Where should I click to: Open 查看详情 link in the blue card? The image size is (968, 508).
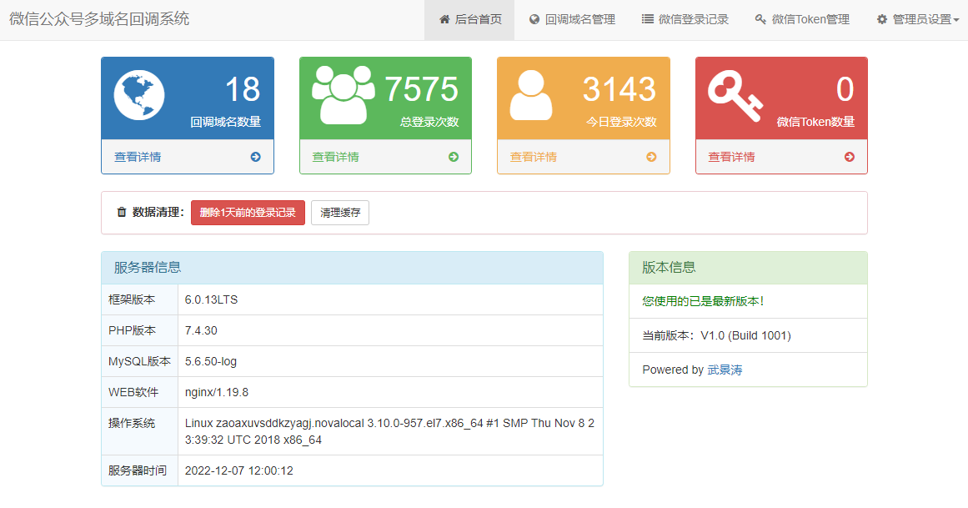point(138,157)
